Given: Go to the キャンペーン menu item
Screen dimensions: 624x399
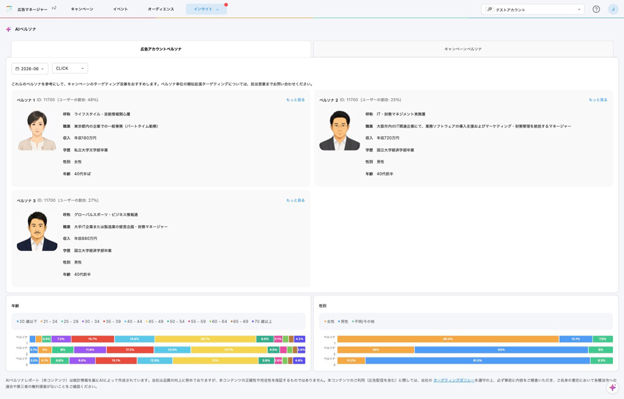Looking at the screenshot, I should 82,9.
